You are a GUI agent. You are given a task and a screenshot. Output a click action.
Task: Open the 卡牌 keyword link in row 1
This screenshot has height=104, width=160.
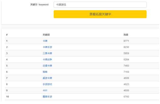coord(45,41)
